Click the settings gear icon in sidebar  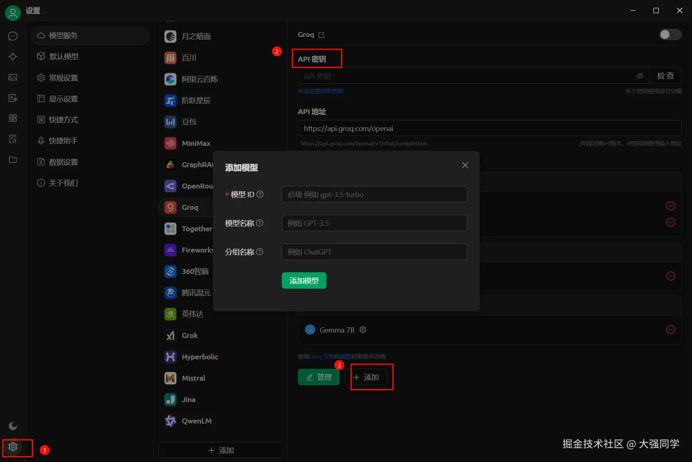(x=13, y=447)
